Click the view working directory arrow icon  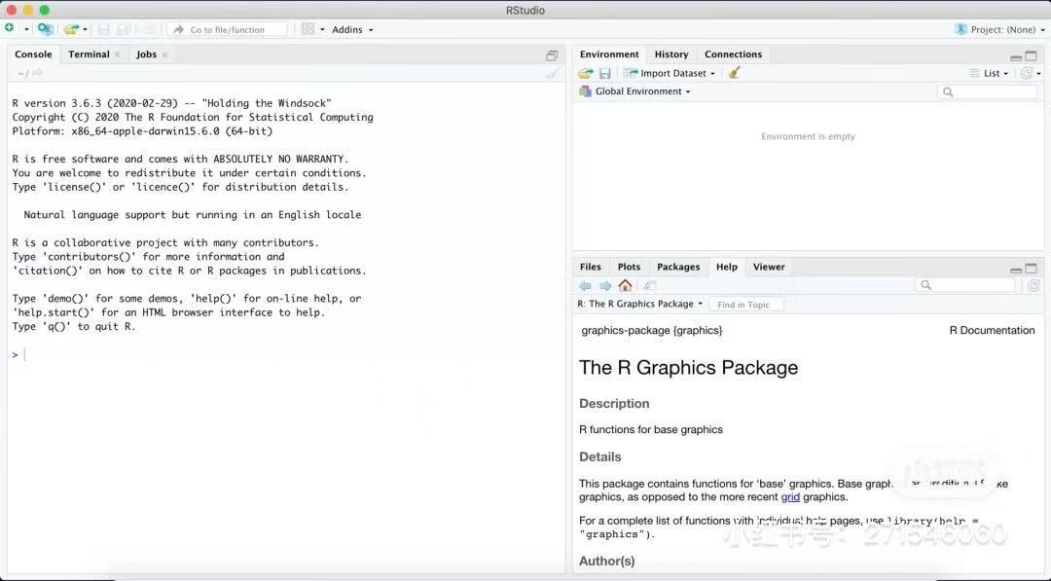coord(38,72)
